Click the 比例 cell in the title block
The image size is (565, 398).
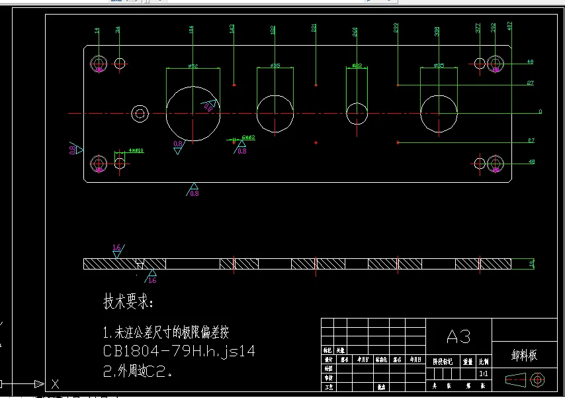click(484, 362)
